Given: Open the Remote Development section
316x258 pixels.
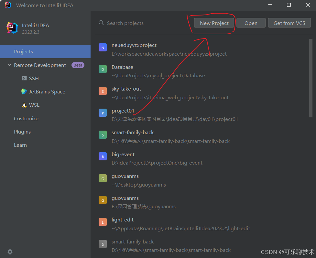Looking at the screenshot, I should [40, 65].
